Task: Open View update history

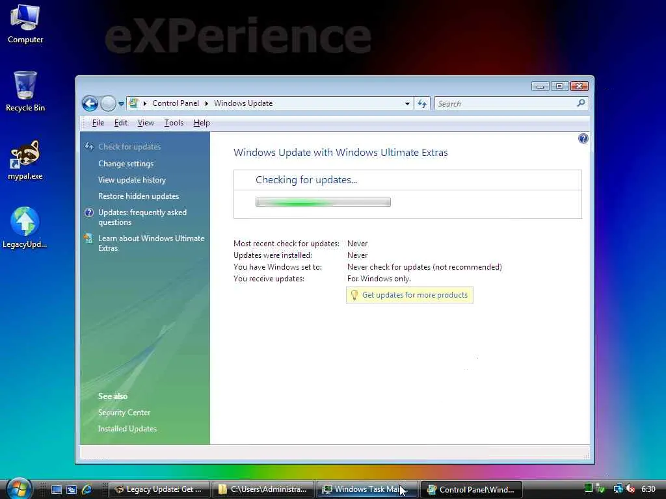Action: pos(131,180)
